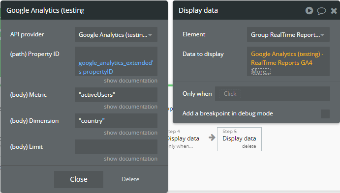340x193 pixels.
Task: Click the More... option in Data to display
Action: pos(261,72)
